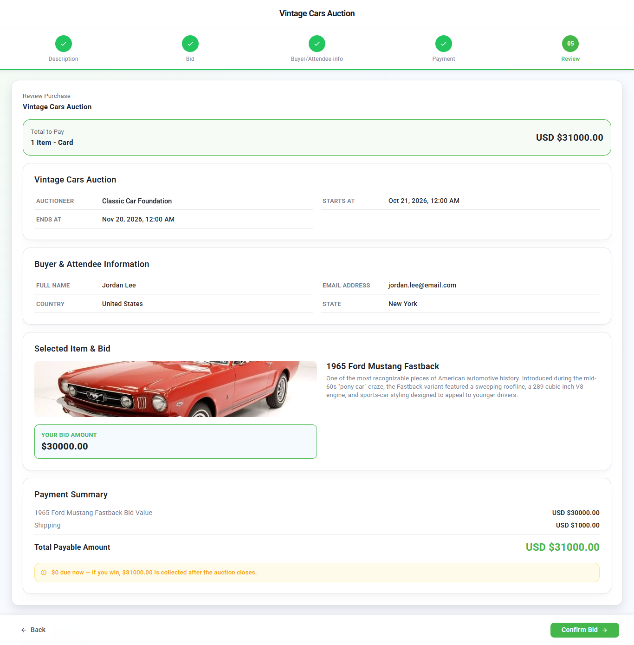The height and width of the screenshot is (645, 634).
Task: Select the Bid step label
Action: click(190, 59)
